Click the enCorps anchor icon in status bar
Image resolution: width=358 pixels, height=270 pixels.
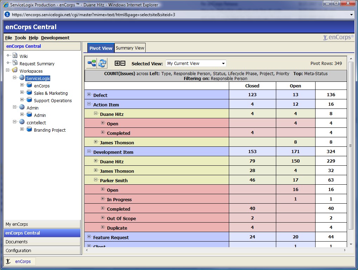8,261
